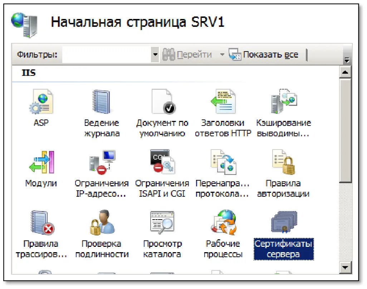Click the scrollbar down arrow

[345, 267]
